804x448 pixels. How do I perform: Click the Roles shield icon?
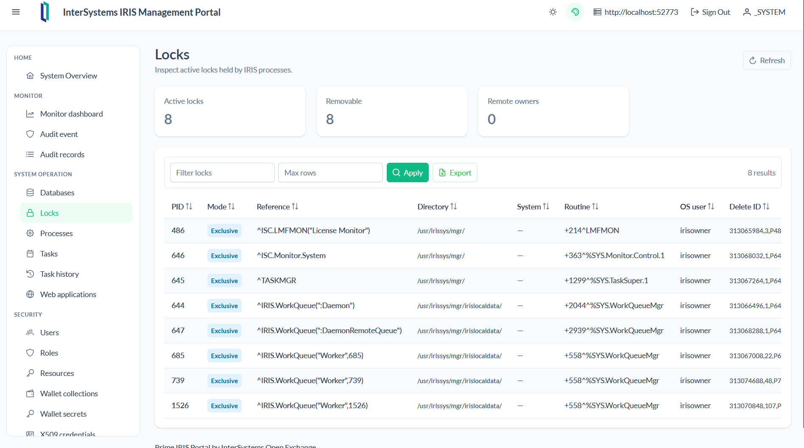(x=30, y=353)
